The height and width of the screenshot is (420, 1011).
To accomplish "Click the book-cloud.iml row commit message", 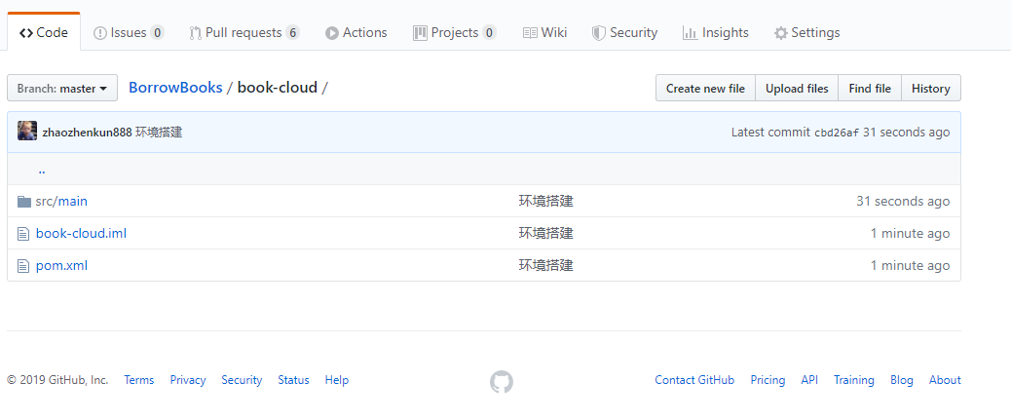I will point(546,233).
